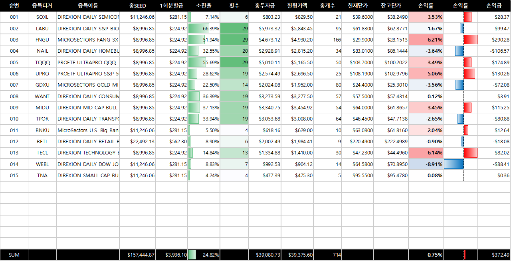The height and width of the screenshot is (261, 511).
Task: Select the WEBL ticker cell
Action: pyautogui.click(x=42, y=164)
